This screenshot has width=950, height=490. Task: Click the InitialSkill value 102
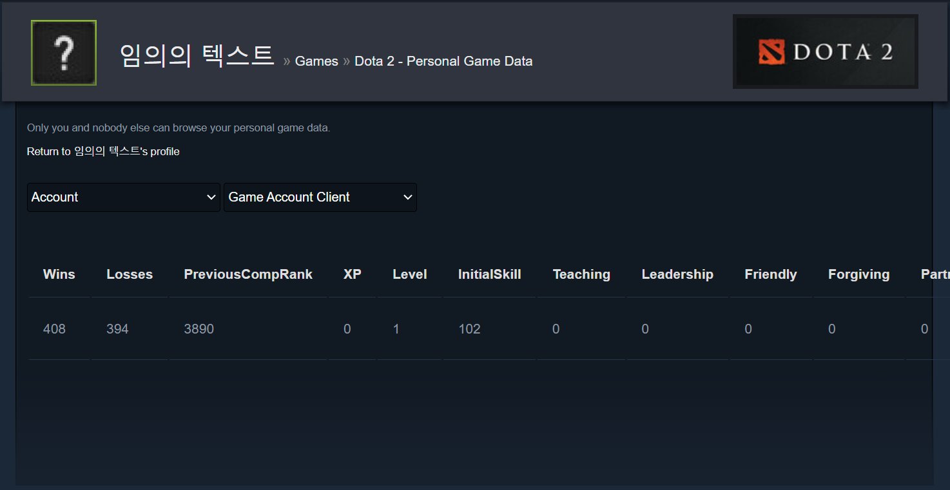point(469,329)
